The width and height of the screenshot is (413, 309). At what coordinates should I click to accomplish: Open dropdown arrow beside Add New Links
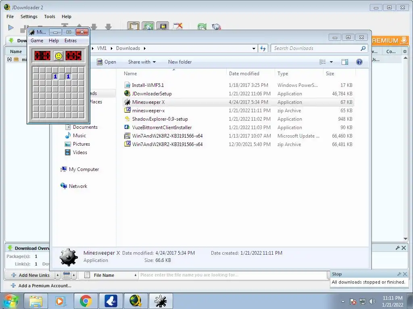click(58, 275)
